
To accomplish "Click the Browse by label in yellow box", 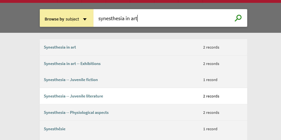I will [54, 19].
